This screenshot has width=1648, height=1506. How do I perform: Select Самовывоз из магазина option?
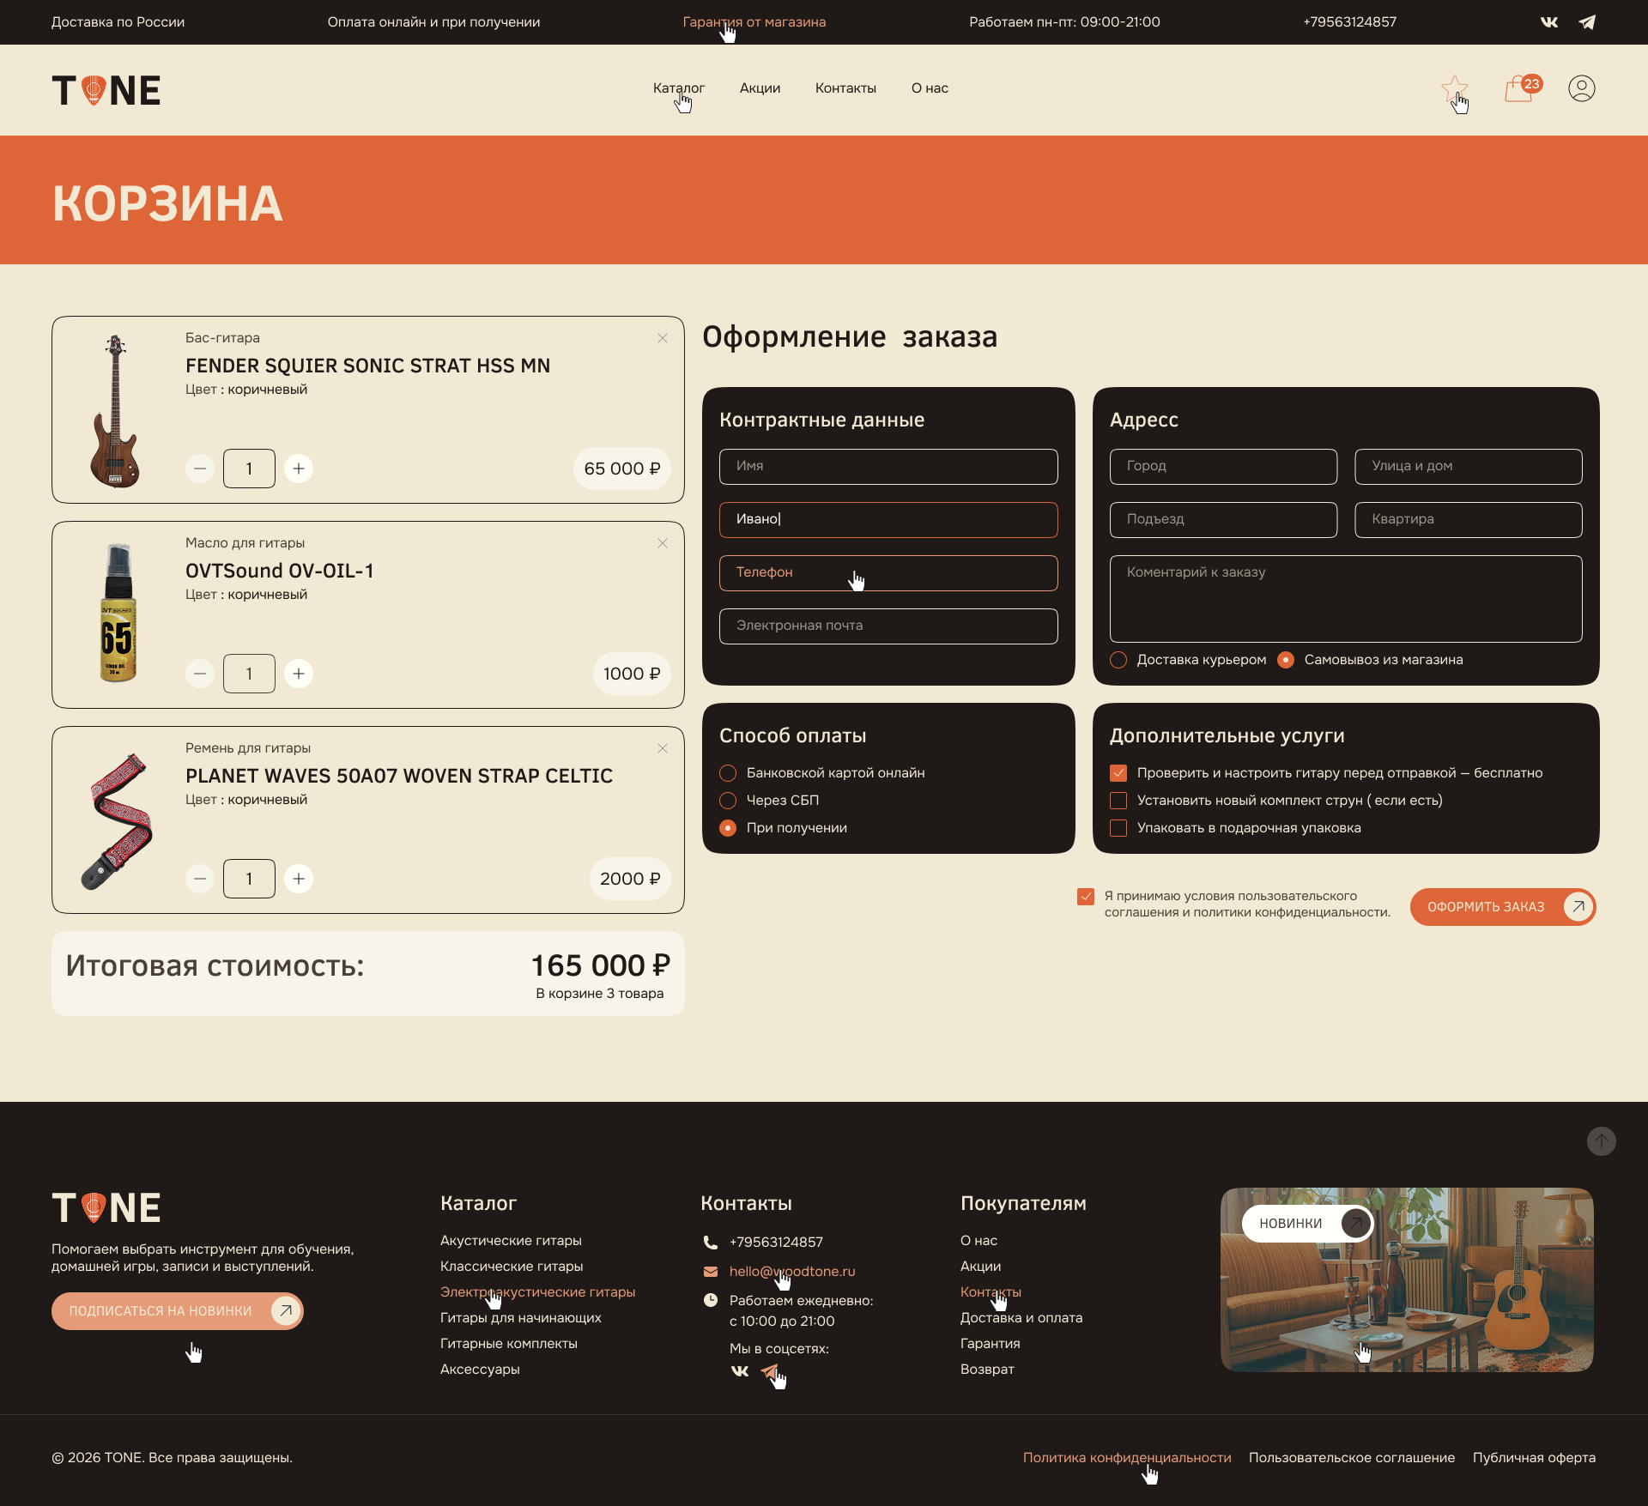(x=1370, y=660)
